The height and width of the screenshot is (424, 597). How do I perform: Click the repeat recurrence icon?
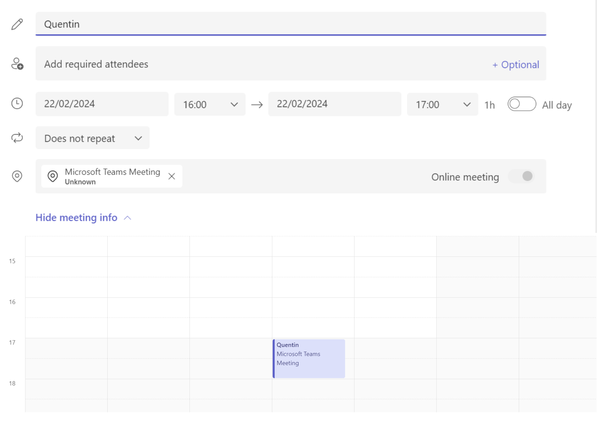[17, 138]
